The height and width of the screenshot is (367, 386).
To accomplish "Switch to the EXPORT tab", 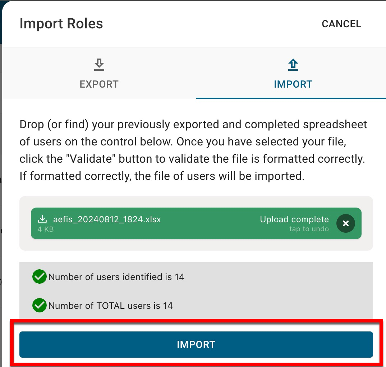I will (99, 84).
